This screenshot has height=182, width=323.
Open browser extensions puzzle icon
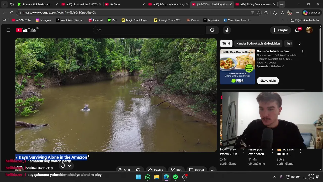coord(266,13)
